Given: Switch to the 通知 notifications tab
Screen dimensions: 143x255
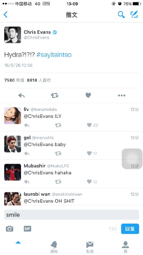Looking at the screenshot, I should (x=54, y=247).
